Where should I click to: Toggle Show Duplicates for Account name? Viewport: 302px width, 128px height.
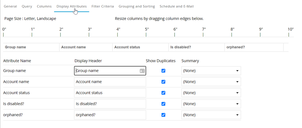click(163, 82)
